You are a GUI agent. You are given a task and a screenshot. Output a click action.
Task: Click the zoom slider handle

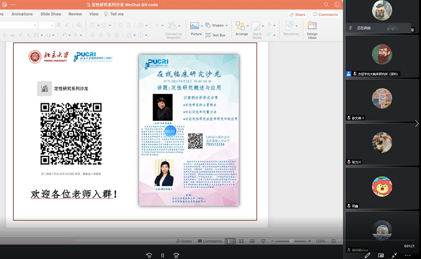click(292, 241)
